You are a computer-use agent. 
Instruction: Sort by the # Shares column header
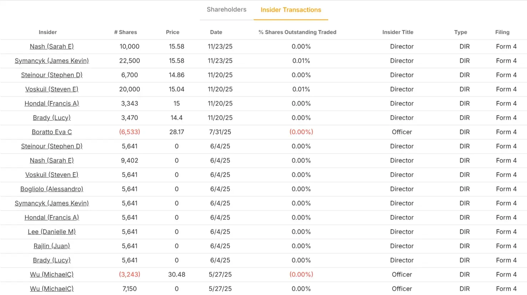[125, 32]
